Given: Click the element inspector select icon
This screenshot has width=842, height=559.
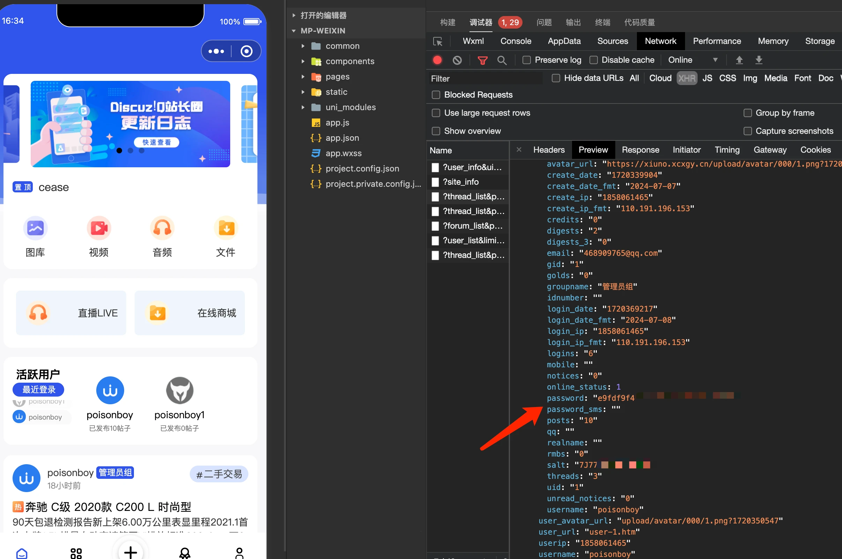Looking at the screenshot, I should tap(437, 41).
